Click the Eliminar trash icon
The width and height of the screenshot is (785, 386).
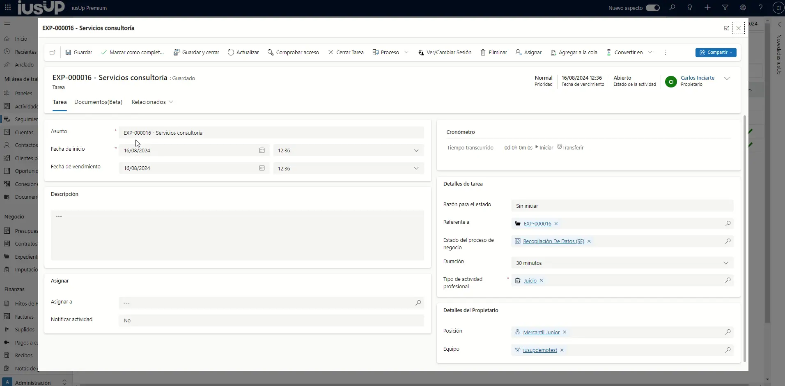(483, 53)
